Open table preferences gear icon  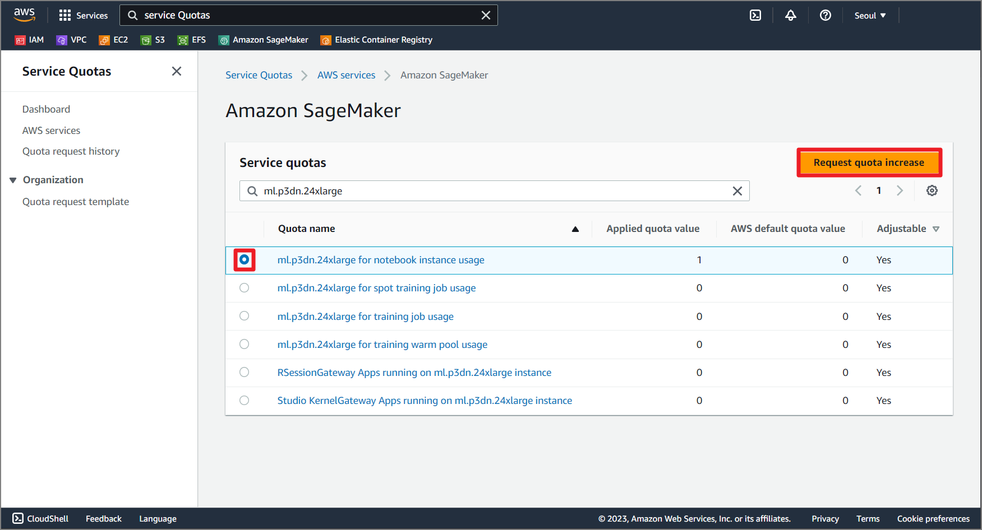932,190
